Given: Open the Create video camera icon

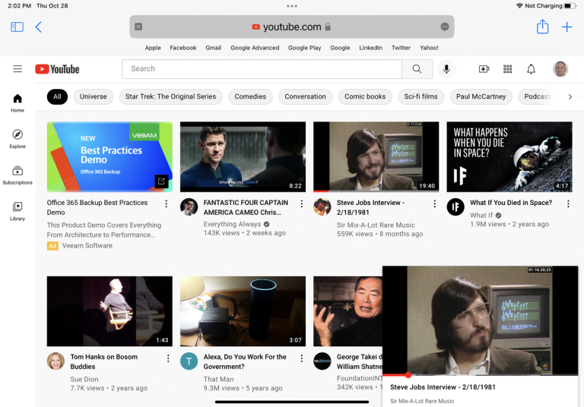Looking at the screenshot, I should tap(484, 69).
